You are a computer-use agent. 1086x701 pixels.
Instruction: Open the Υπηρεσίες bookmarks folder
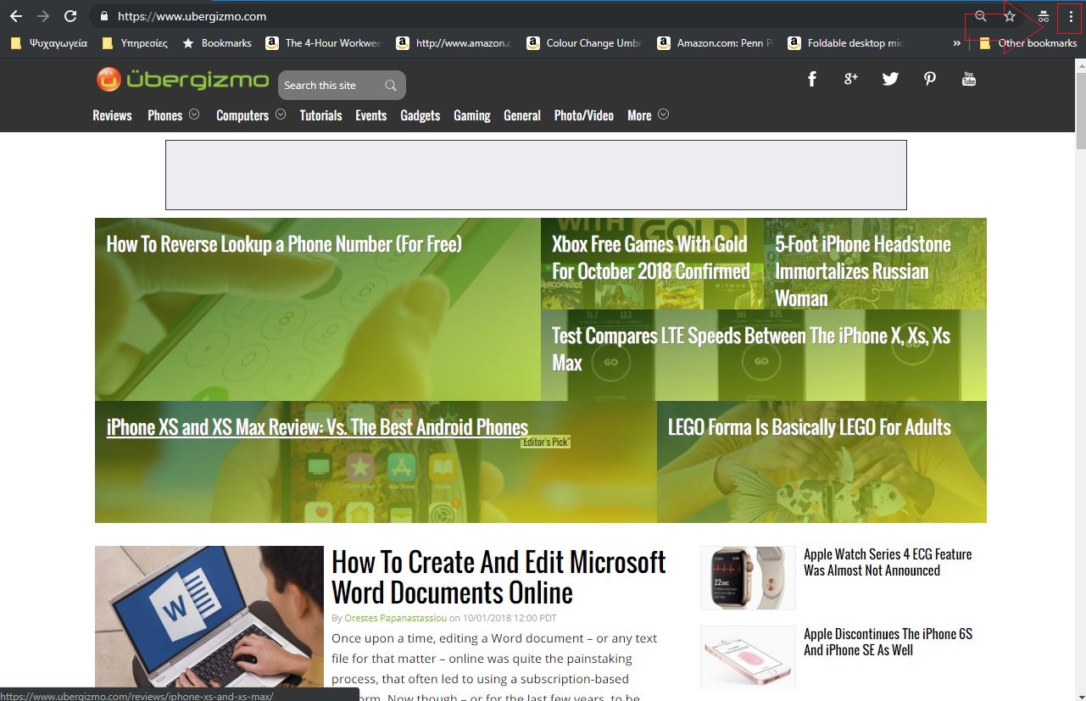click(x=135, y=43)
